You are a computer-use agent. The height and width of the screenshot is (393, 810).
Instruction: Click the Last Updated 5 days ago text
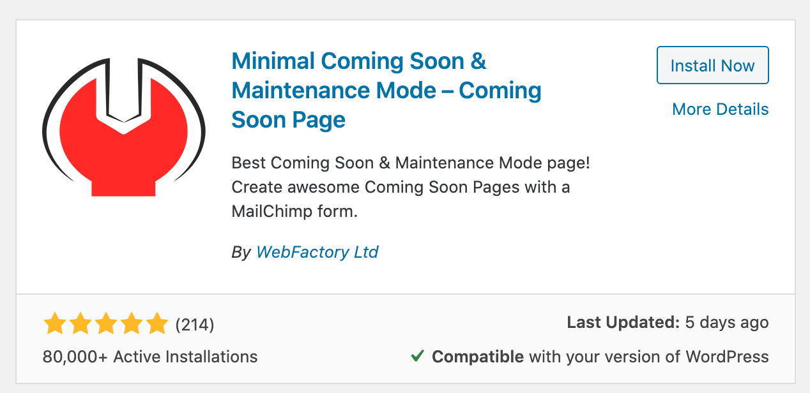tap(668, 323)
